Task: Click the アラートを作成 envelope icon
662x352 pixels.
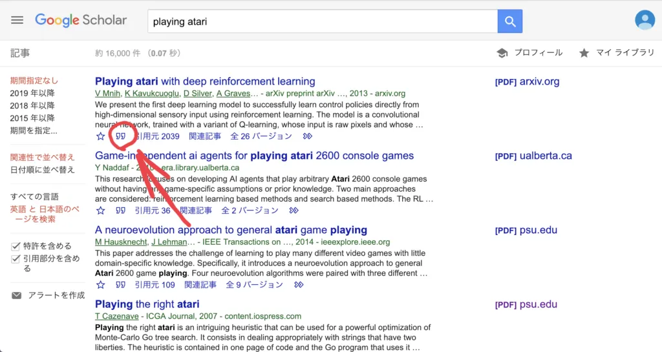Action: [x=16, y=295]
